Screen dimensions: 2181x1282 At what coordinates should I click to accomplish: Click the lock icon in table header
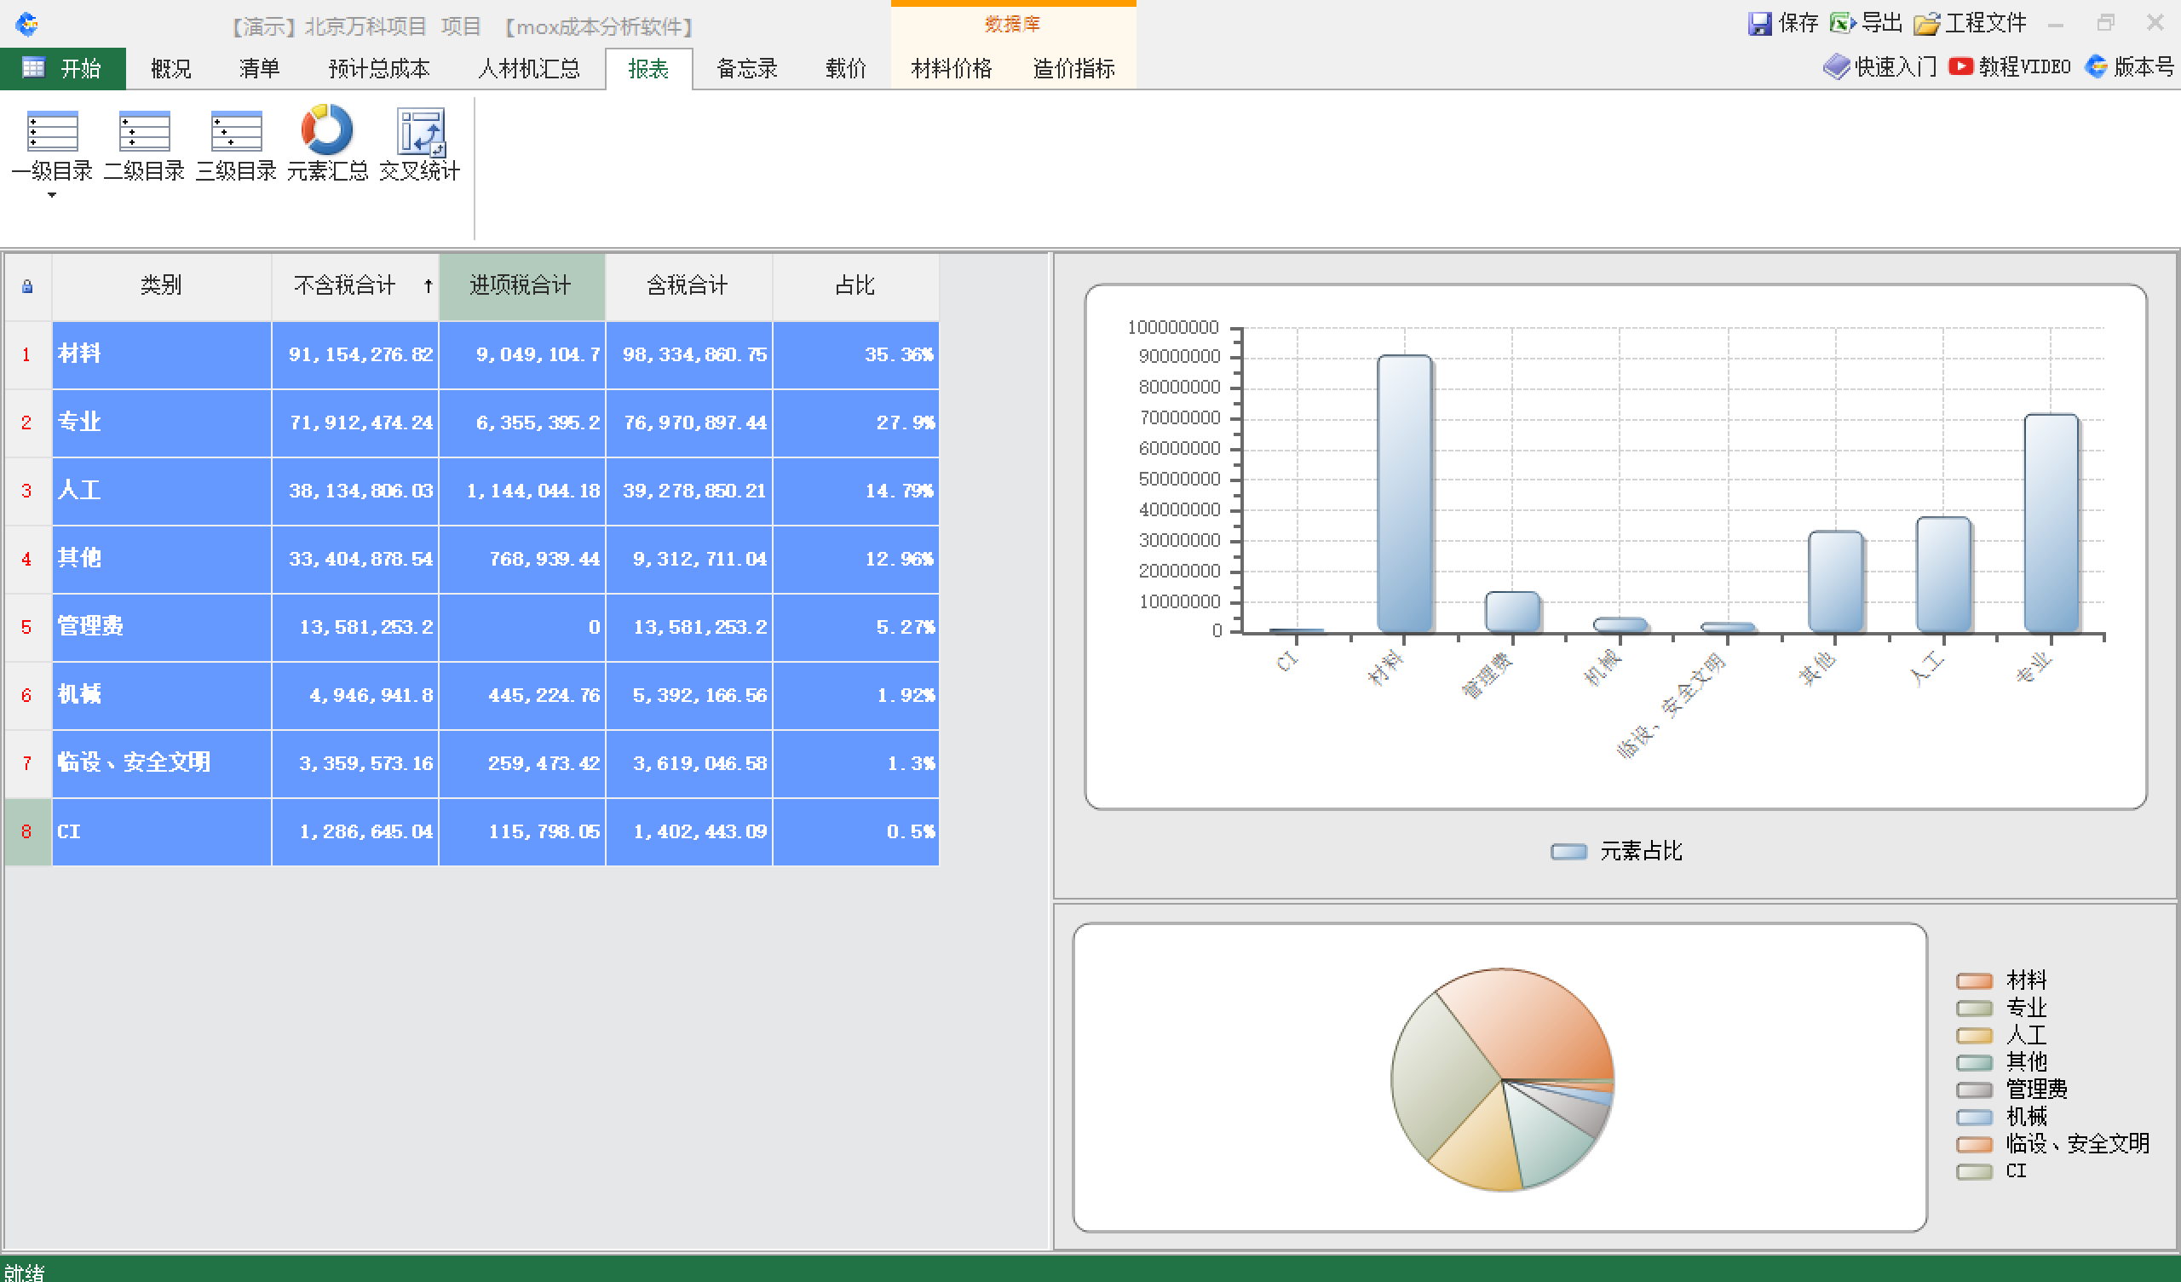click(x=26, y=286)
